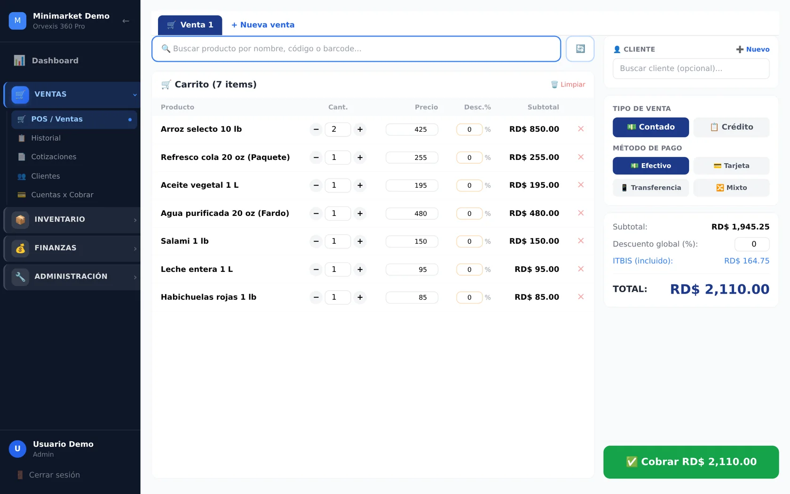Select Crédito sale type
Screen dimensions: 790x494
point(731,127)
